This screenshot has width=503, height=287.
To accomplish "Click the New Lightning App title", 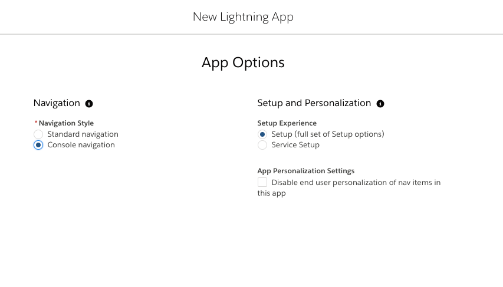I will click(x=243, y=17).
